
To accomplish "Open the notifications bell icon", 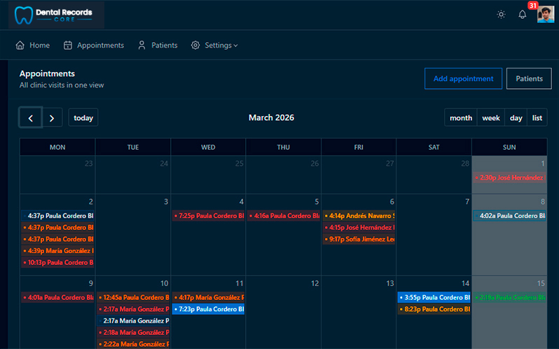I will (523, 14).
